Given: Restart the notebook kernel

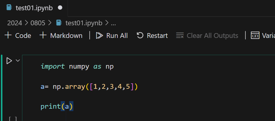Looking at the screenshot, I should (x=152, y=36).
